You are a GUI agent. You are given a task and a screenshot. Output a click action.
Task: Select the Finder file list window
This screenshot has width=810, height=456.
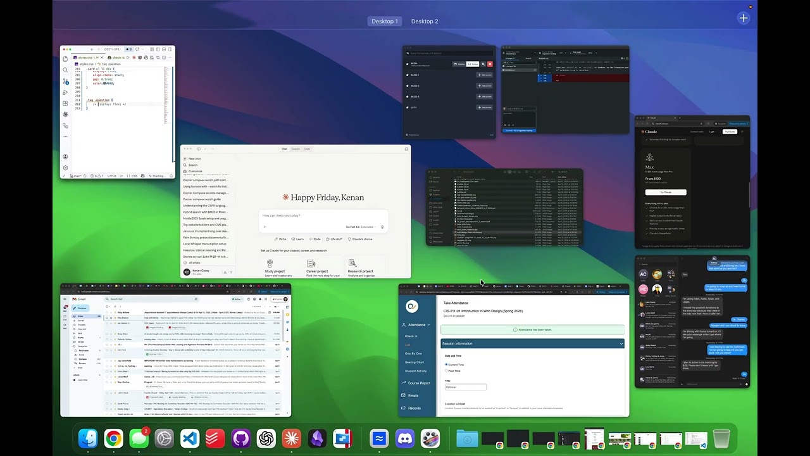pyautogui.click(x=504, y=207)
